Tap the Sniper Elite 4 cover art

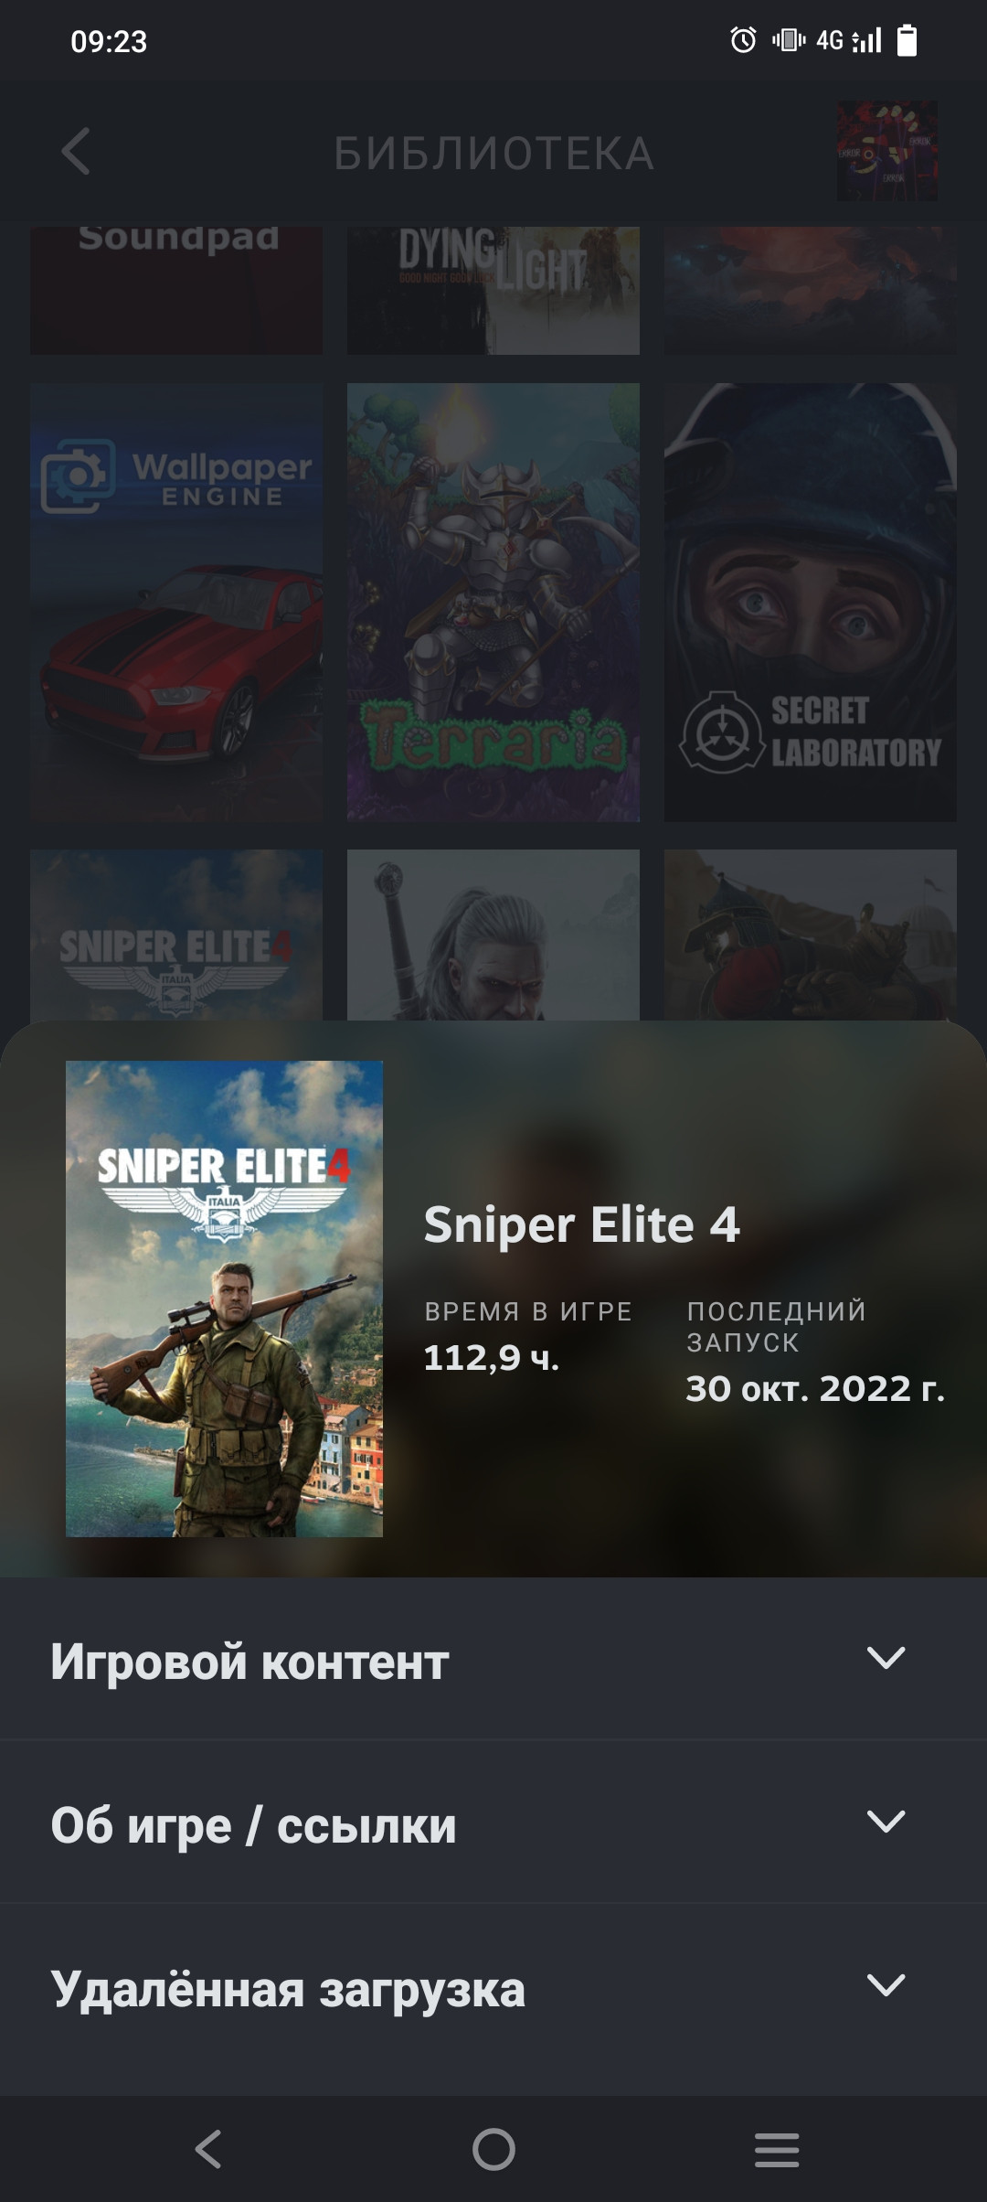[224, 1299]
